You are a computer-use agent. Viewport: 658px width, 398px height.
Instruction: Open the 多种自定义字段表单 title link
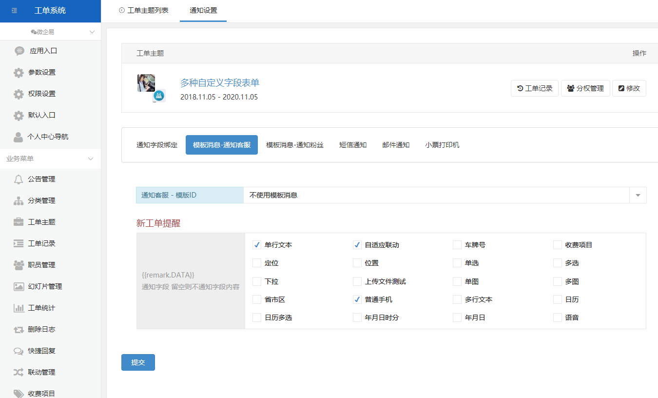[x=220, y=82]
